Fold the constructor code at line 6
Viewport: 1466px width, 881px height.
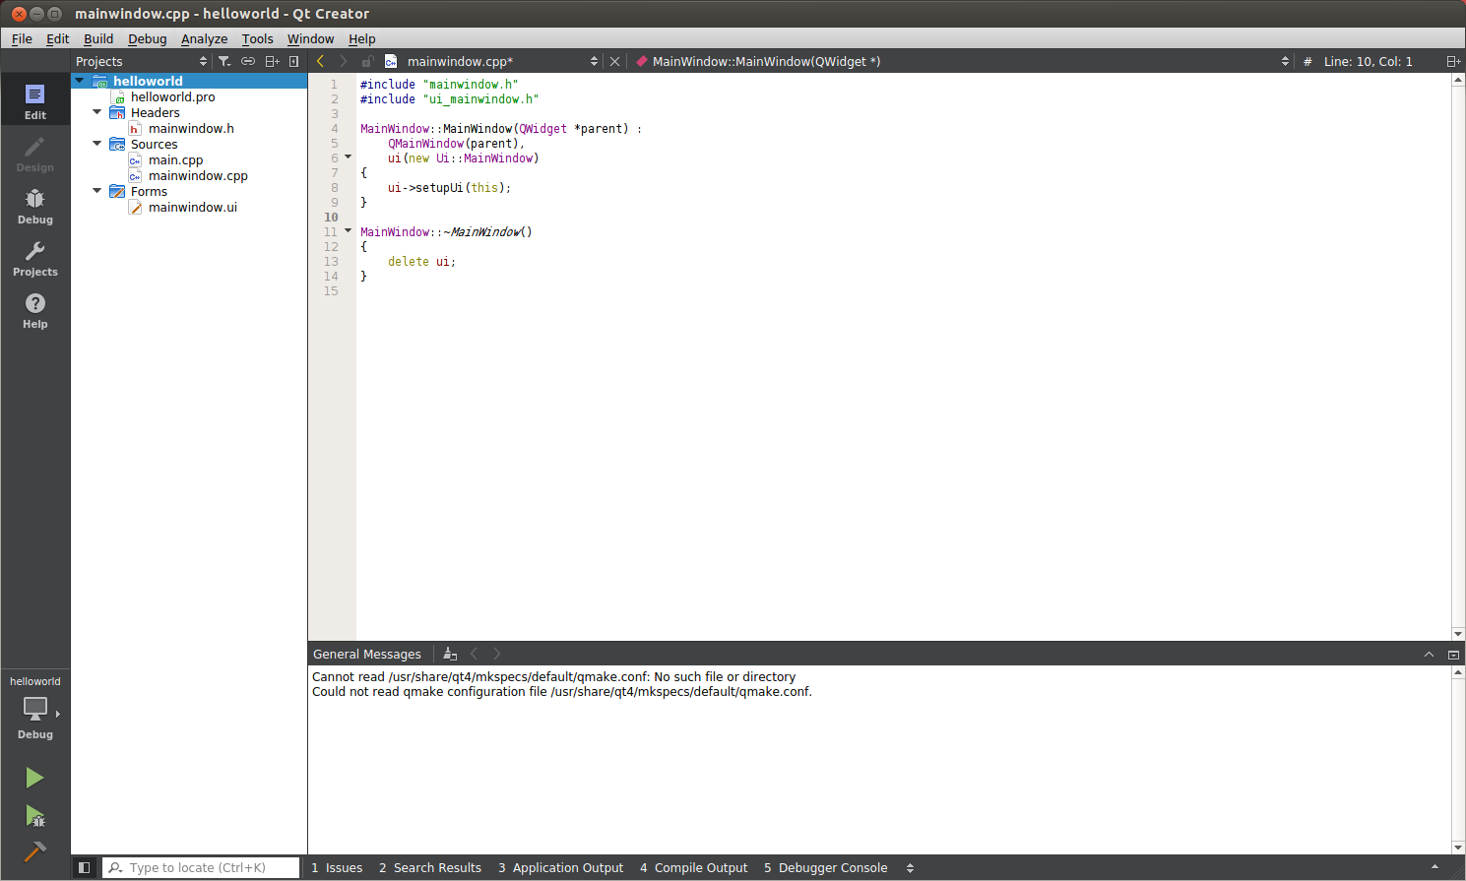[x=349, y=157]
